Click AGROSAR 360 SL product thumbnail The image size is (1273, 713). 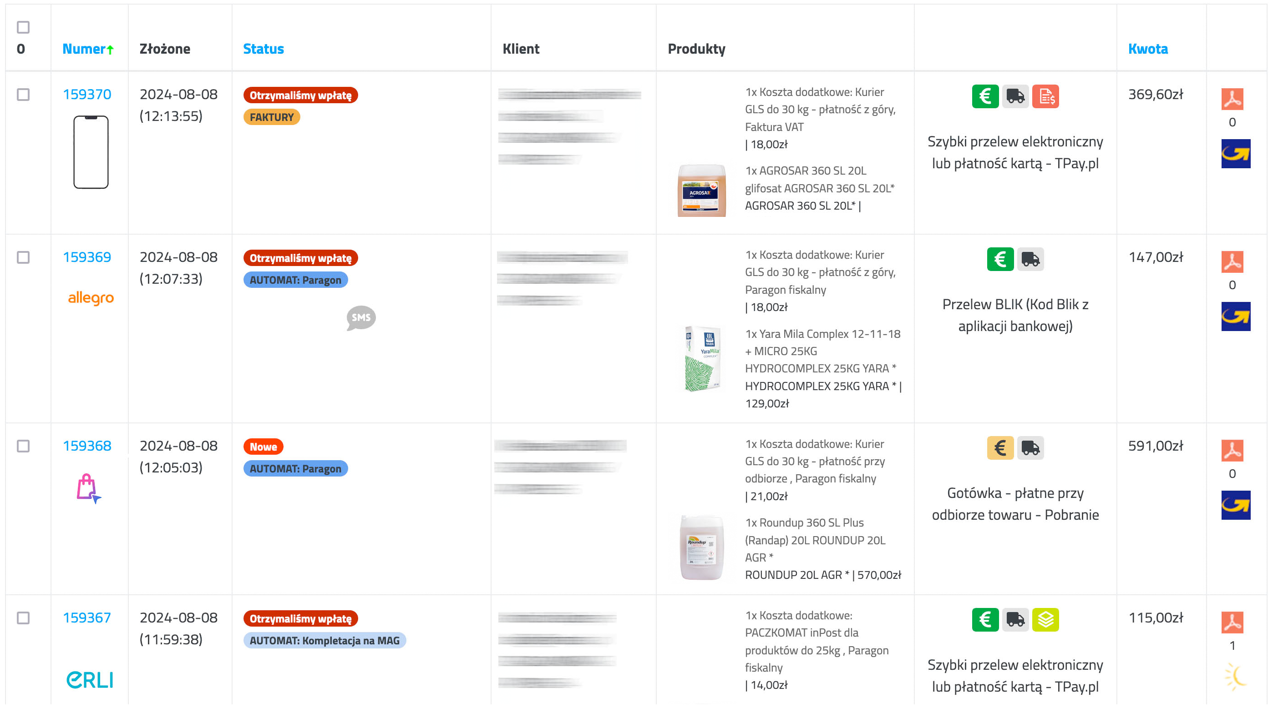click(701, 190)
